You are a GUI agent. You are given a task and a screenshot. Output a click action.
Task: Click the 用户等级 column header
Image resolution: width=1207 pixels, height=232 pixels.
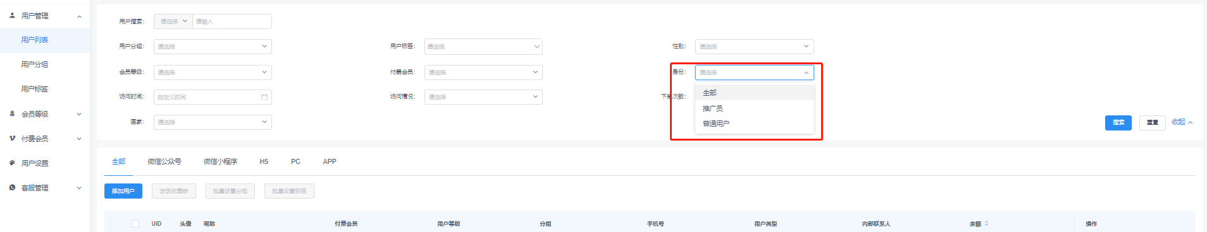[449, 224]
